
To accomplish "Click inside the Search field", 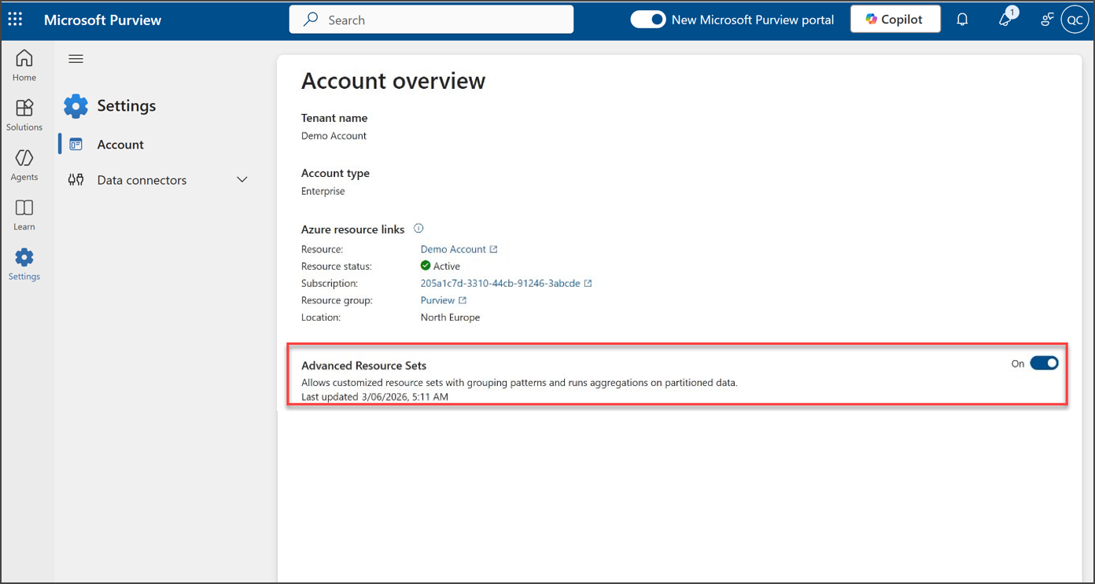I will click(x=431, y=19).
